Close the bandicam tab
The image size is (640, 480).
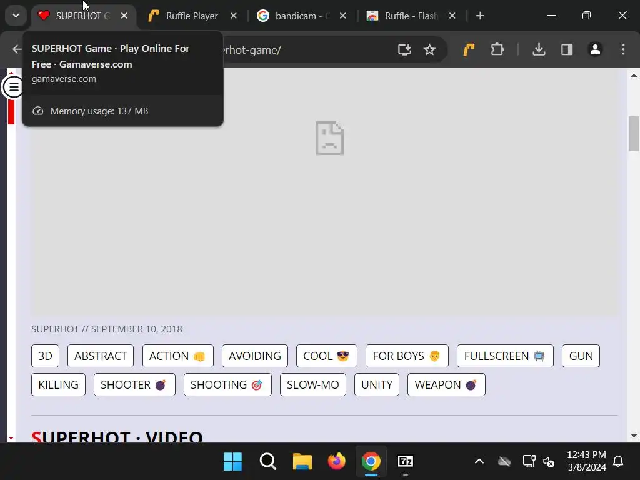[343, 16]
